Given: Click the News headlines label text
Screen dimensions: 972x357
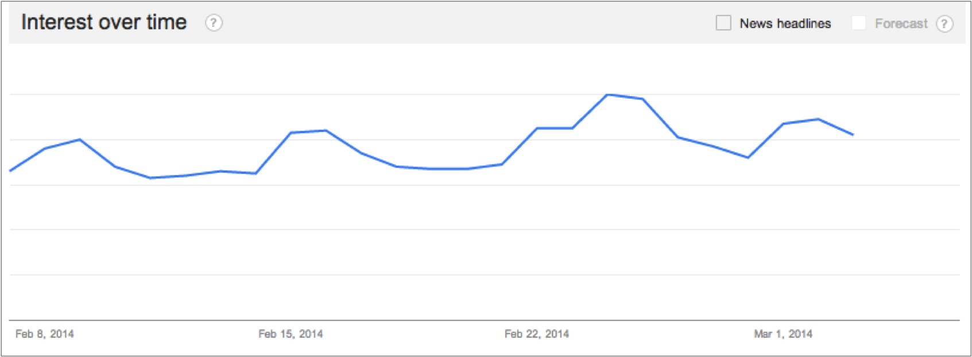Looking at the screenshot, I should pyautogui.click(x=785, y=24).
